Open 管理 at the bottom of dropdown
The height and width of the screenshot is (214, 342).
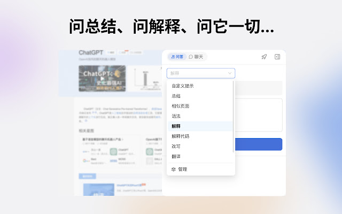pos(183,169)
